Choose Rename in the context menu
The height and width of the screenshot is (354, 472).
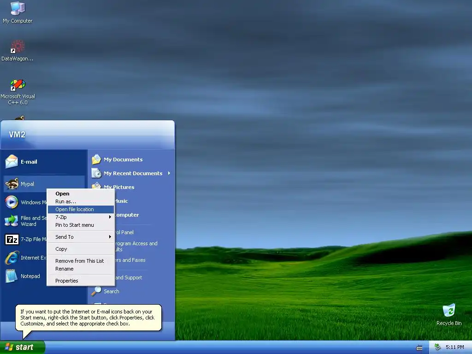tap(81, 269)
